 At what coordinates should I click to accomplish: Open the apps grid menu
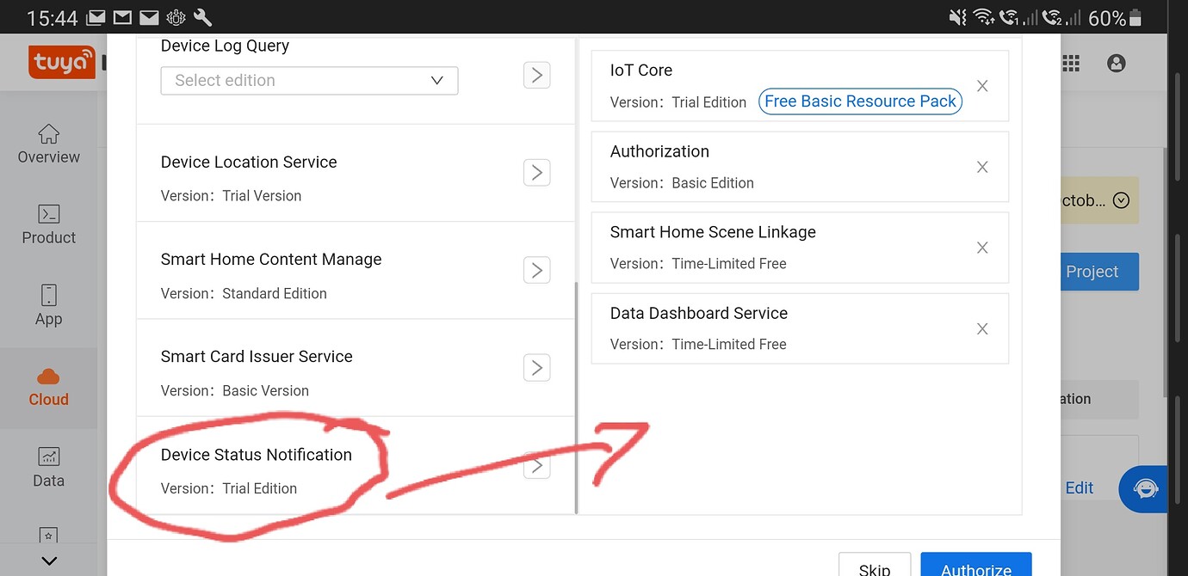click(1070, 62)
